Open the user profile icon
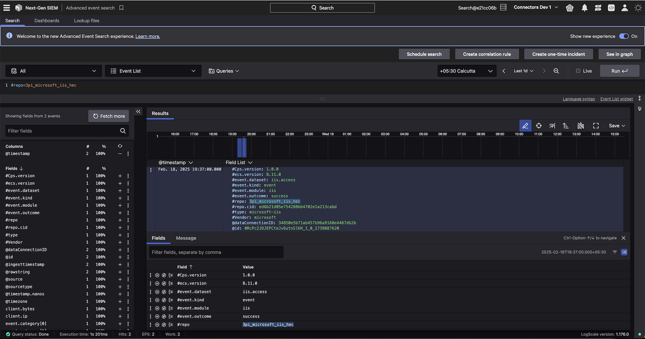The width and height of the screenshot is (645, 339). [625, 8]
